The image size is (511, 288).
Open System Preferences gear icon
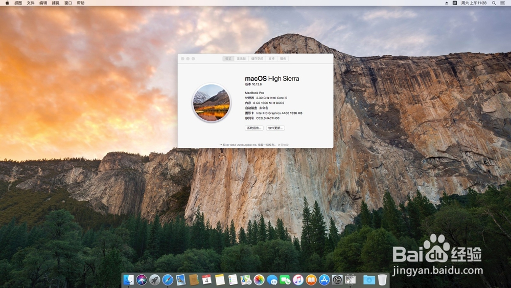tap(337, 279)
